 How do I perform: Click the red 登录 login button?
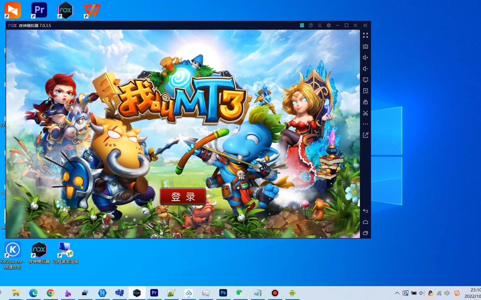(183, 197)
